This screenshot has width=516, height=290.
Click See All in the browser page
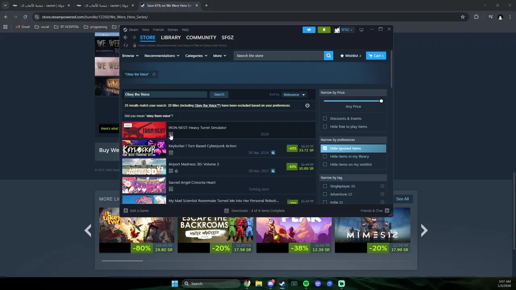(402, 199)
